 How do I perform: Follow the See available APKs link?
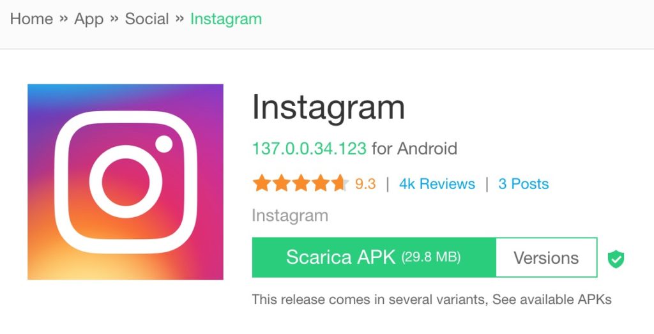[x=552, y=300]
